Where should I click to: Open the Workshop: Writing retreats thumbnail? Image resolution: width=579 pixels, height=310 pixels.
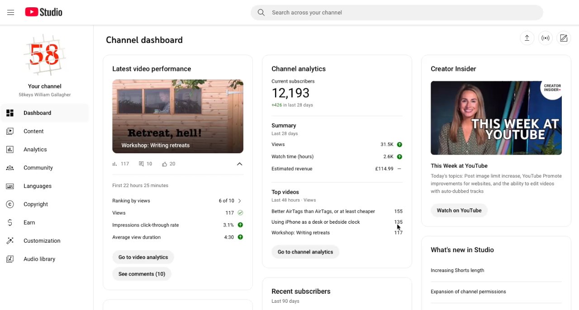point(177,116)
